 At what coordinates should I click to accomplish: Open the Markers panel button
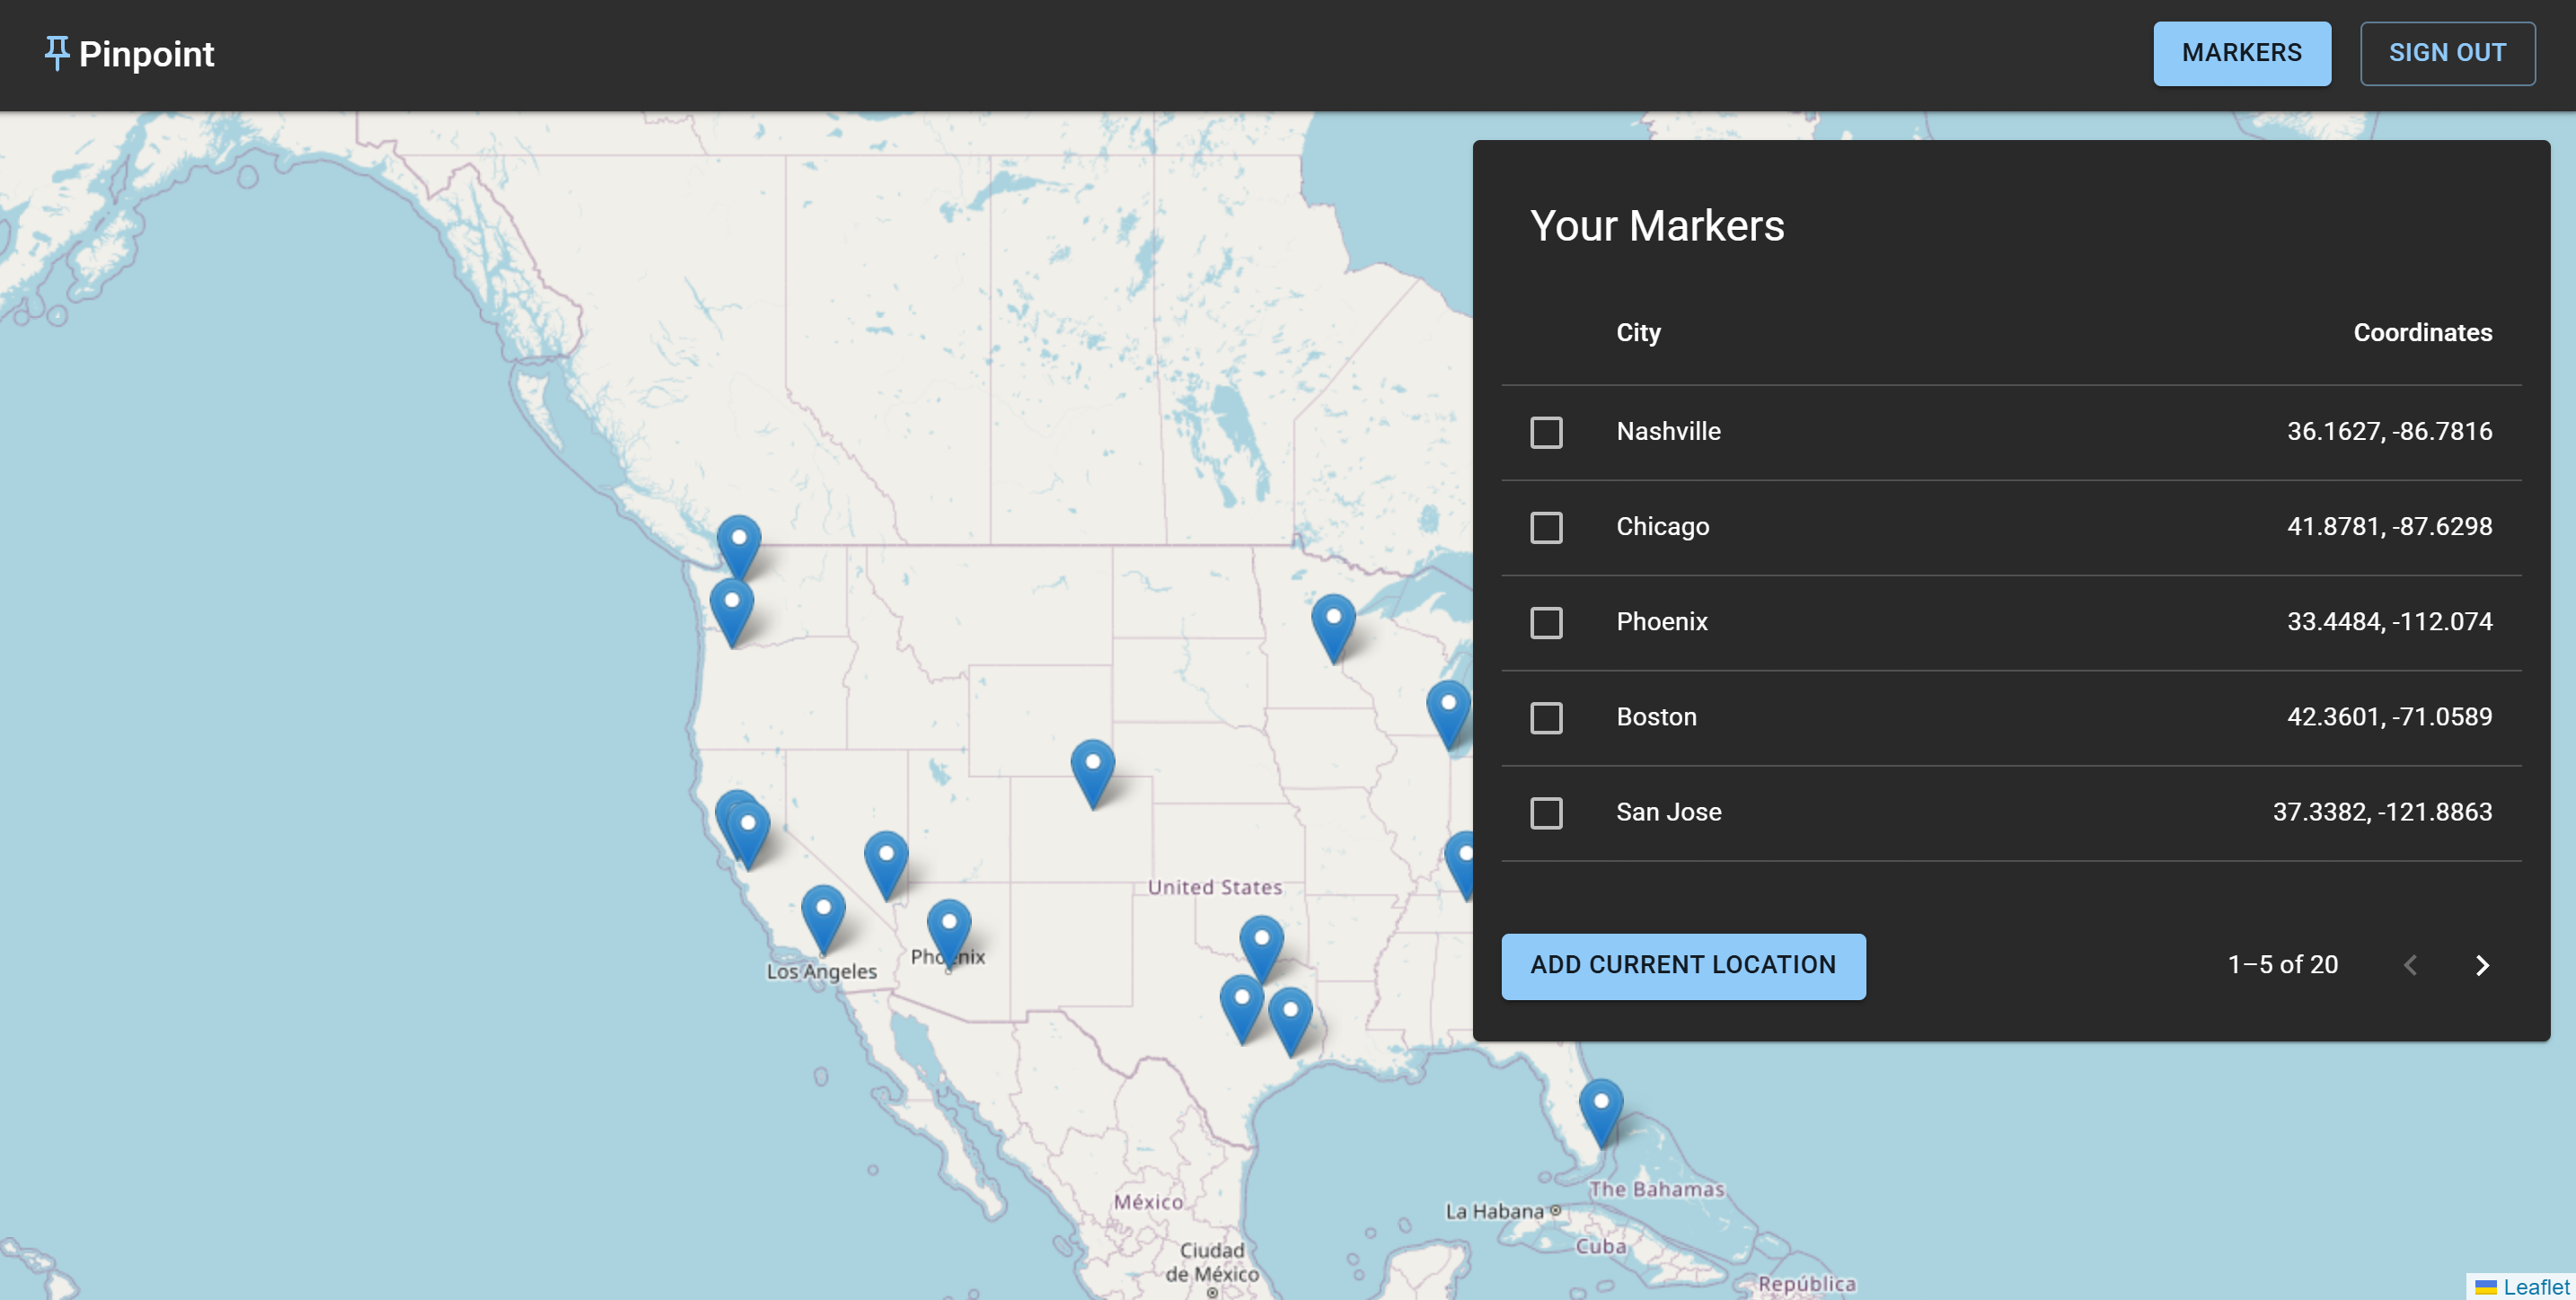tap(2242, 53)
